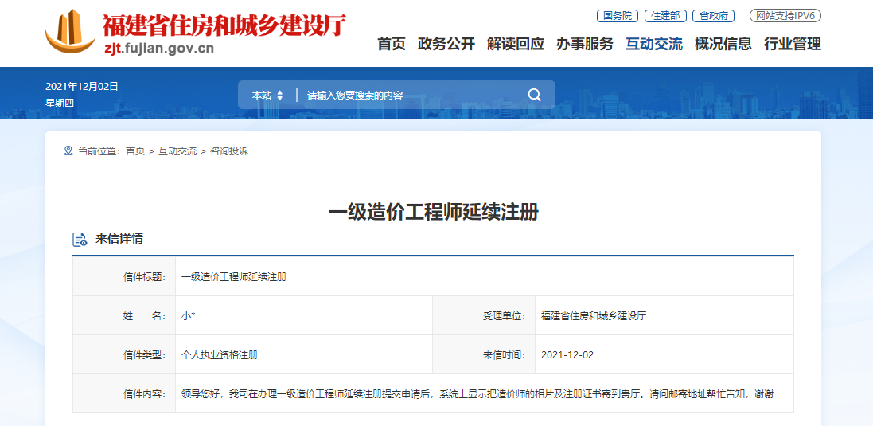Click the 国务院 link button
Viewport: 873px width, 426px height.
point(617,16)
